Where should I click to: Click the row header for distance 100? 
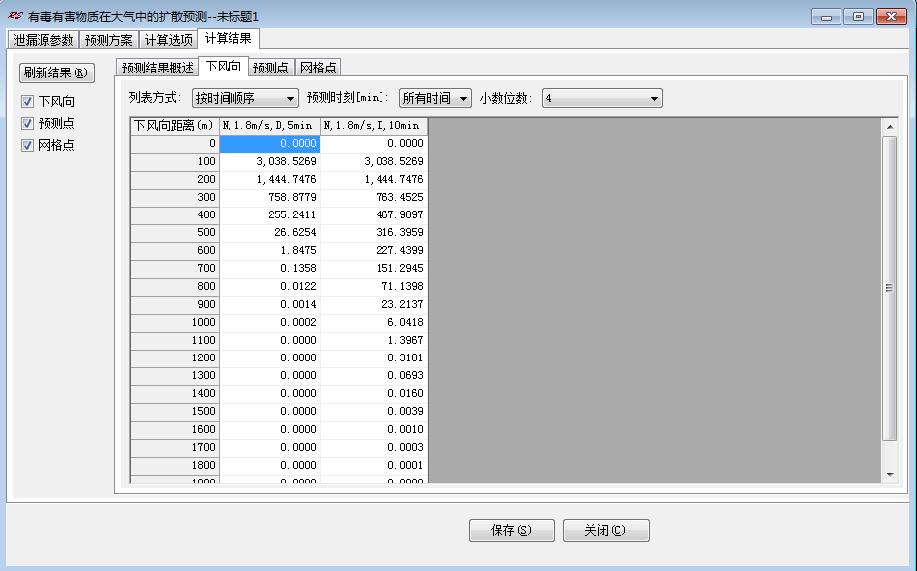tap(175, 161)
